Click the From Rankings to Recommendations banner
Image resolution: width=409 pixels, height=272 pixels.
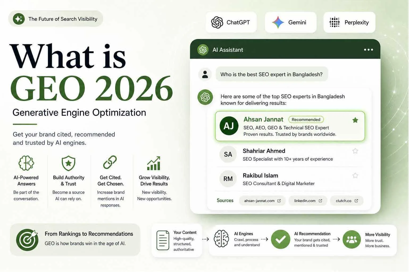pyautogui.click(x=75, y=240)
